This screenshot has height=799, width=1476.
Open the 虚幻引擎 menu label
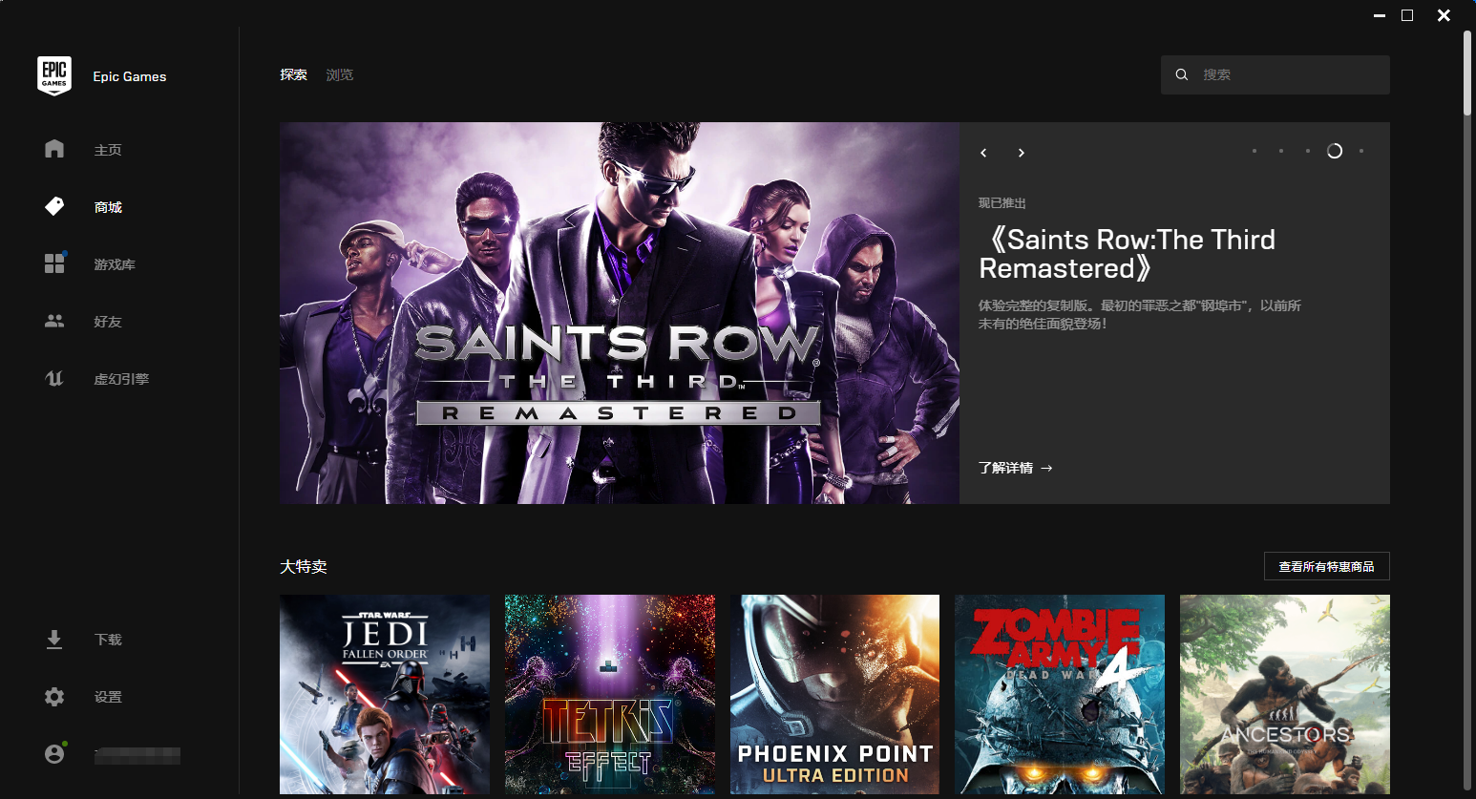(121, 379)
